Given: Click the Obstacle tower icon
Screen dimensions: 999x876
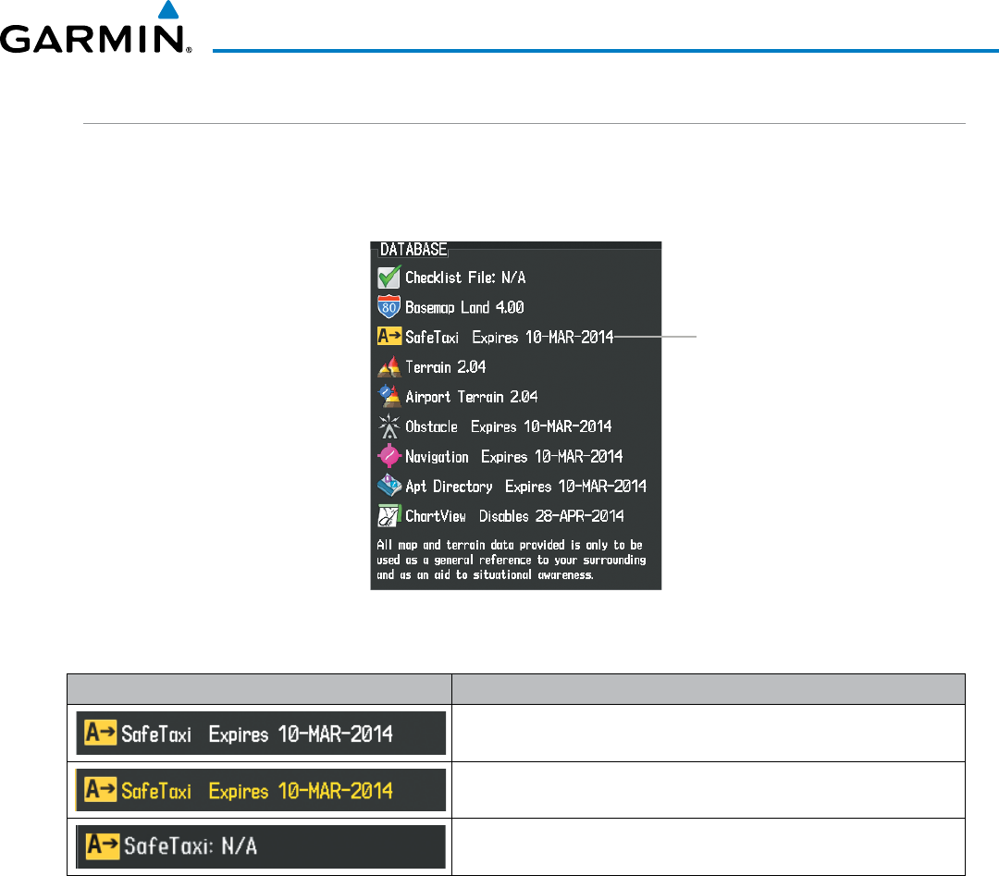Looking at the screenshot, I should coord(388,426).
